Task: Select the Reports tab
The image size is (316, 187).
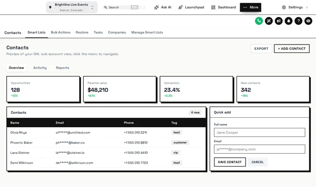Action: point(62,68)
